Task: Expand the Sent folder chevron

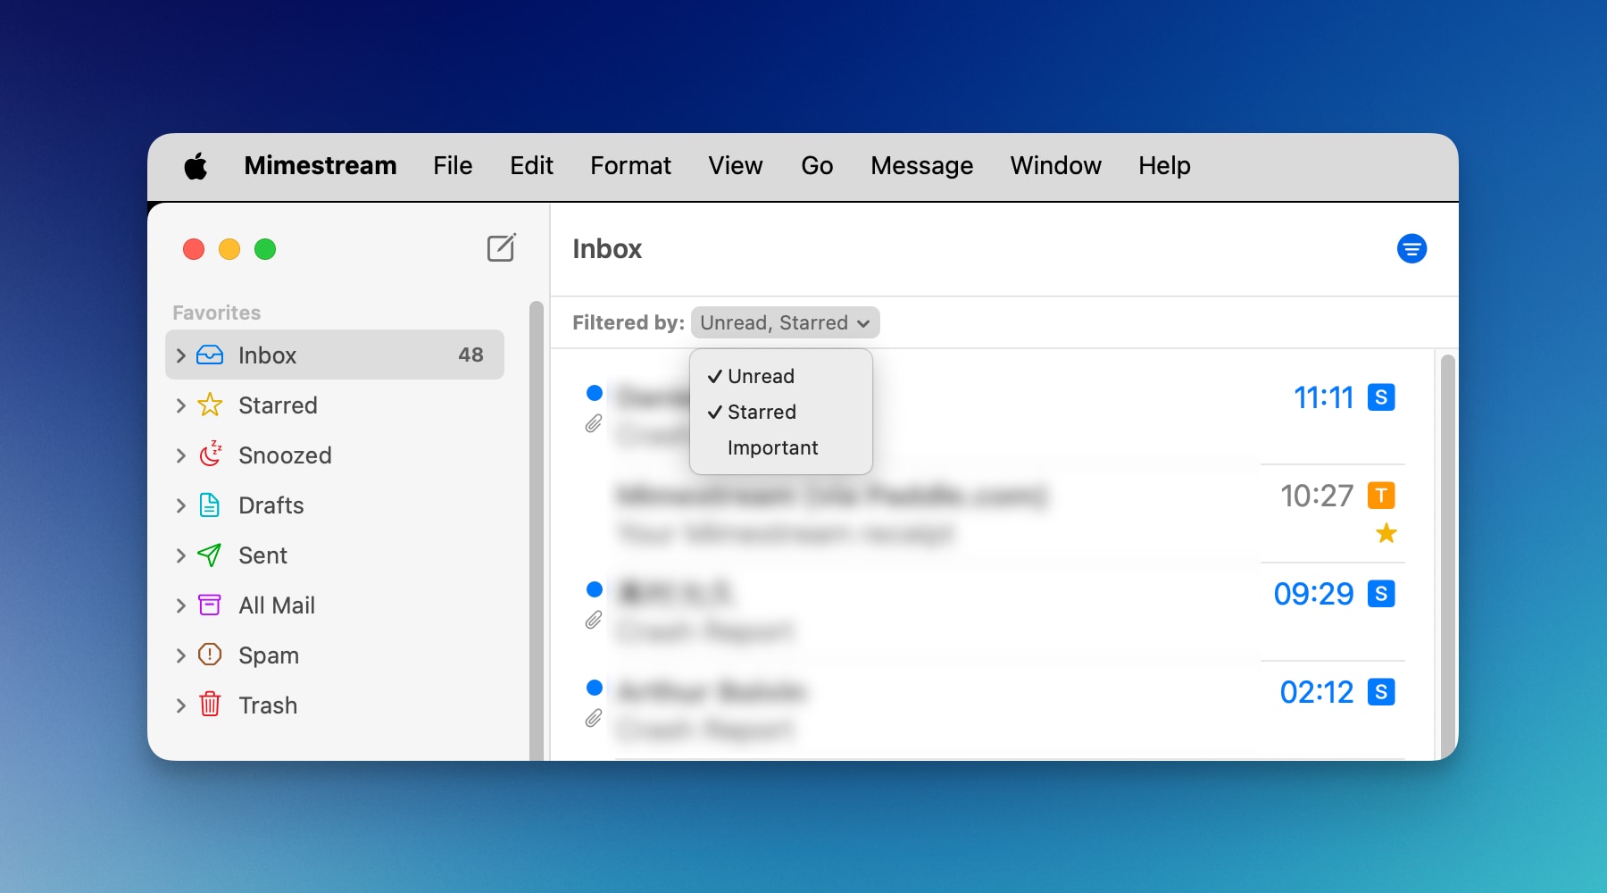Action: click(181, 555)
